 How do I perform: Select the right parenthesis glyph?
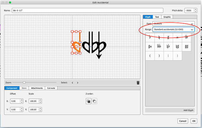click(159, 56)
